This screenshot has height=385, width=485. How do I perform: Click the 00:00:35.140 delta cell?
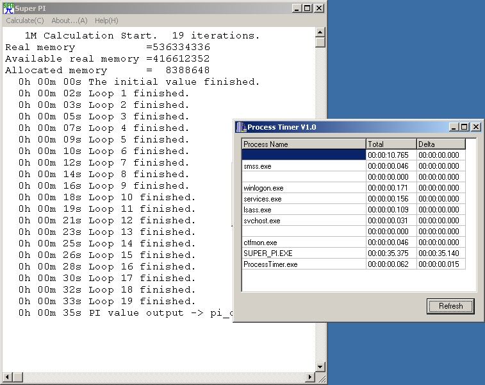[x=441, y=253]
